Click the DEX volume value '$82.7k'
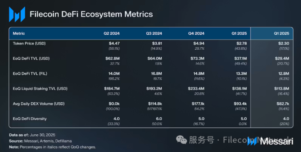The image size is (301, 152). (x=283, y=104)
